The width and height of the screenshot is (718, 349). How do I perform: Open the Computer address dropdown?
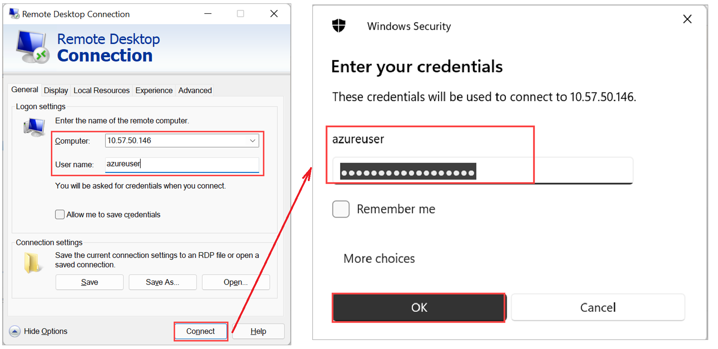click(x=253, y=140)
